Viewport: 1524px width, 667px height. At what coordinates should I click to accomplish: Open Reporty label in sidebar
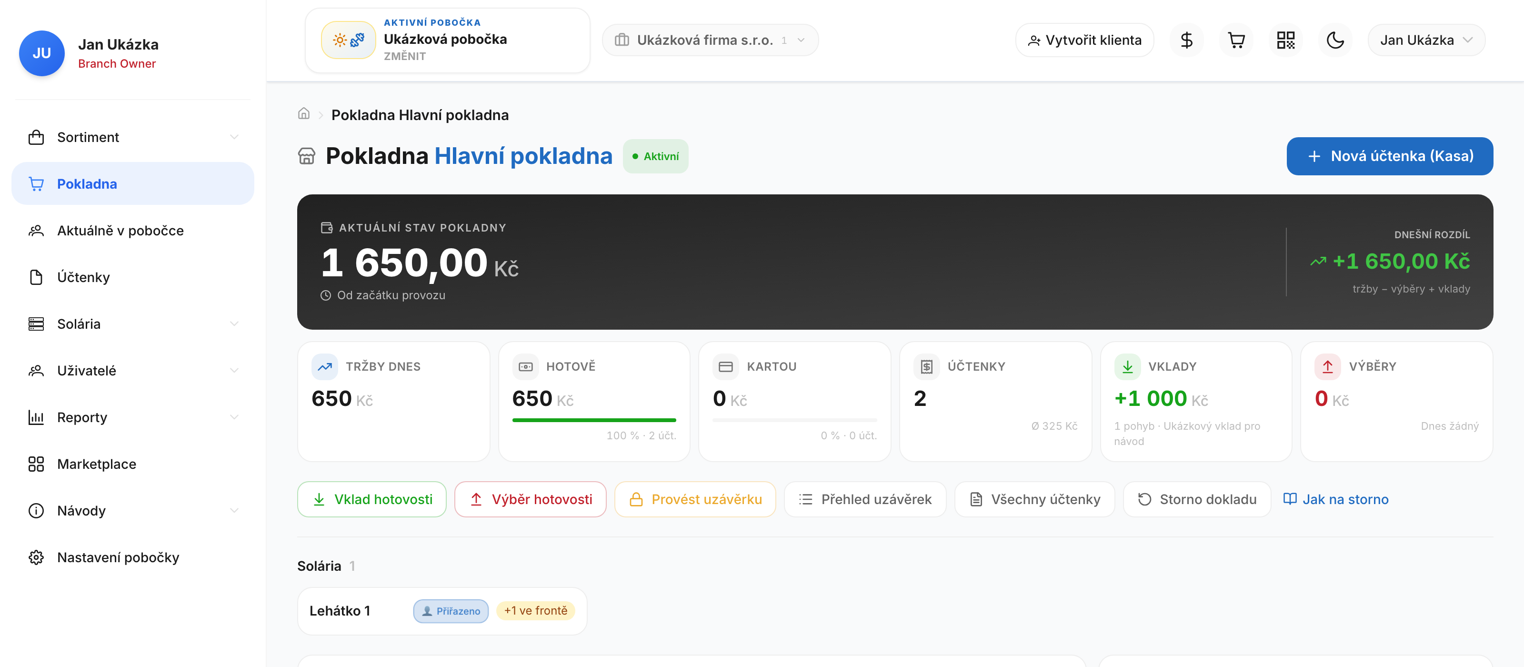pos(82,417)
